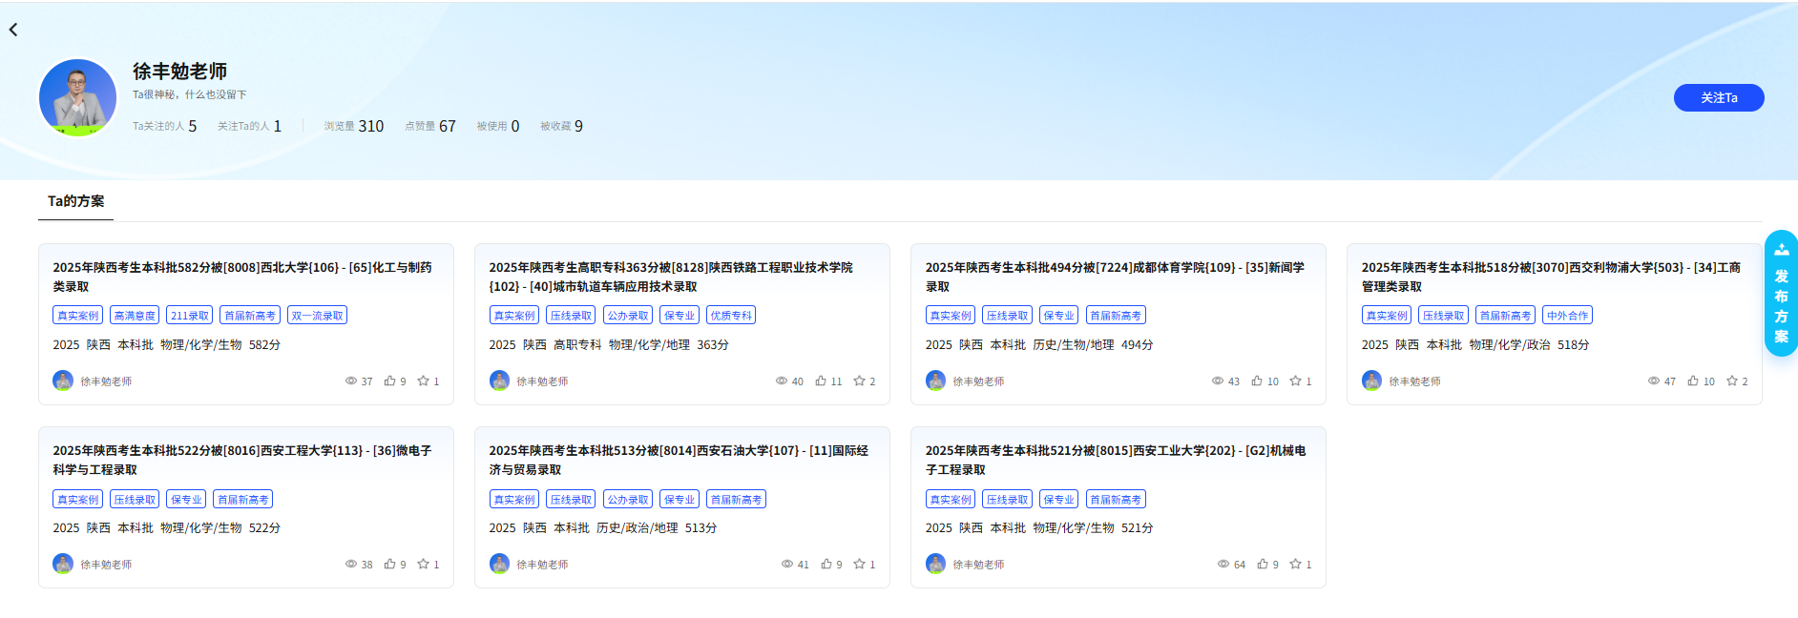Click author avatar on 西北大学 card

tap(63, 381)
